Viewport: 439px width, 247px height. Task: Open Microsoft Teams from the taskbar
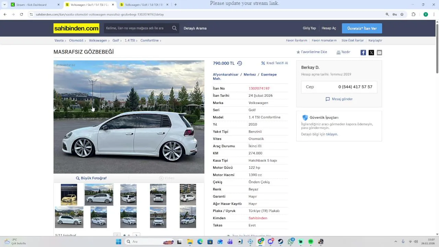pyautogui.click(x=230, y=242)
